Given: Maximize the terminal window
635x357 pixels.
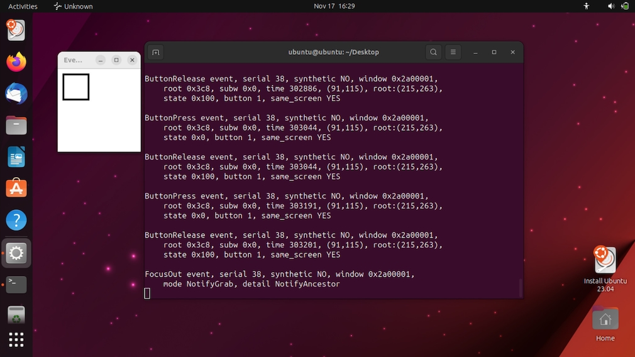Looking at the screenshot, I should point(494,52).
